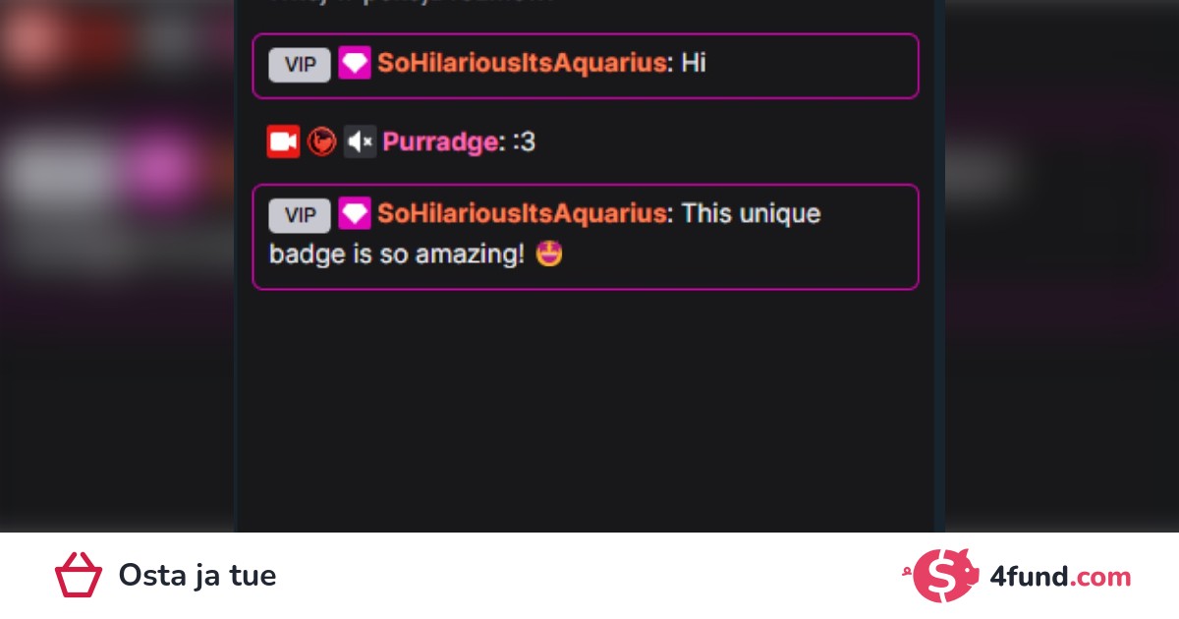Screen dimensions: 1179x619
Task: Click the red camera badge next to Purradge
Action: click(283, 141)
